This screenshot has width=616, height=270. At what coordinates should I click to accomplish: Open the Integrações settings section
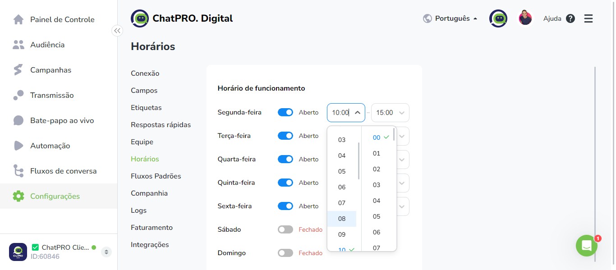150,244
